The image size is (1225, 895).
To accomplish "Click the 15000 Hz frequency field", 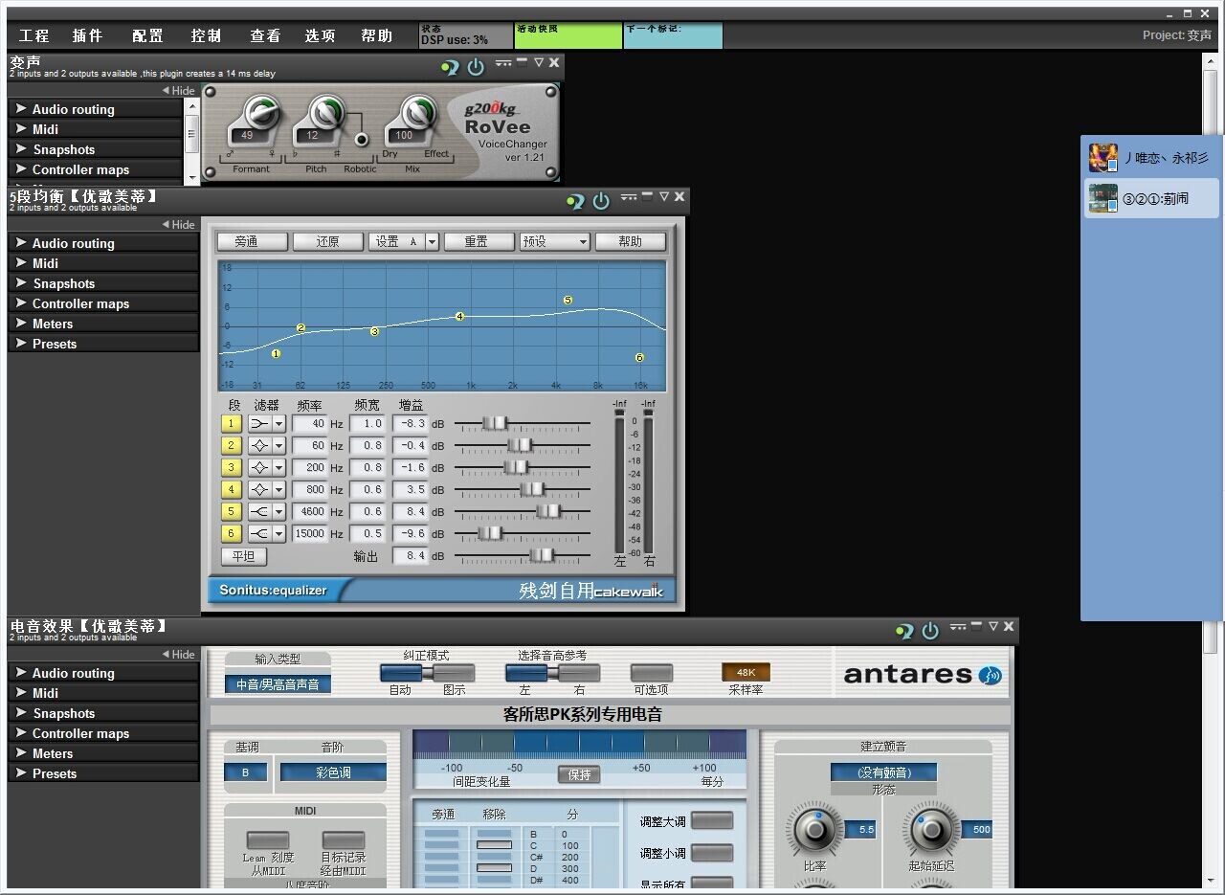I will (310, 533).
